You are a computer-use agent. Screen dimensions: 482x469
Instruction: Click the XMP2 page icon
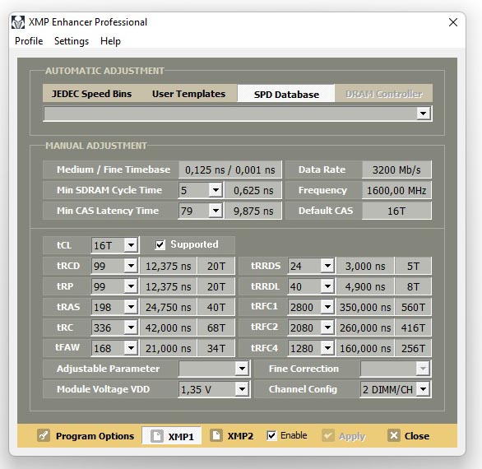(x=216, y=435)
